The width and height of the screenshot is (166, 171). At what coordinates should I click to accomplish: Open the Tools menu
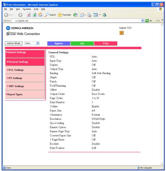(x=36, y=9)
